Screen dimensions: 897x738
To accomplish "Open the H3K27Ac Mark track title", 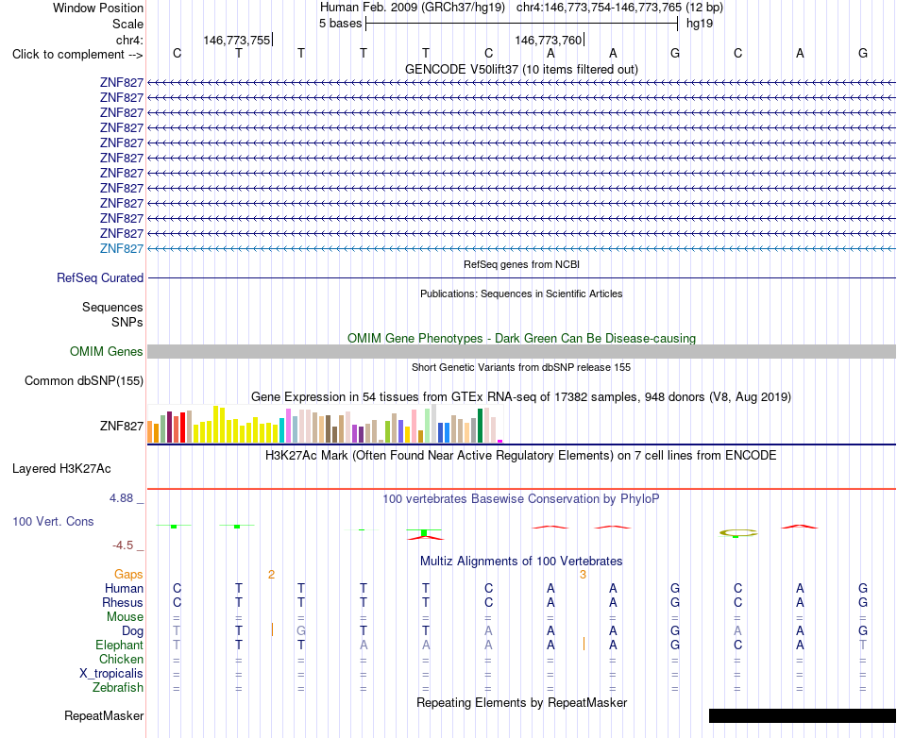I will tap(521, 456).
